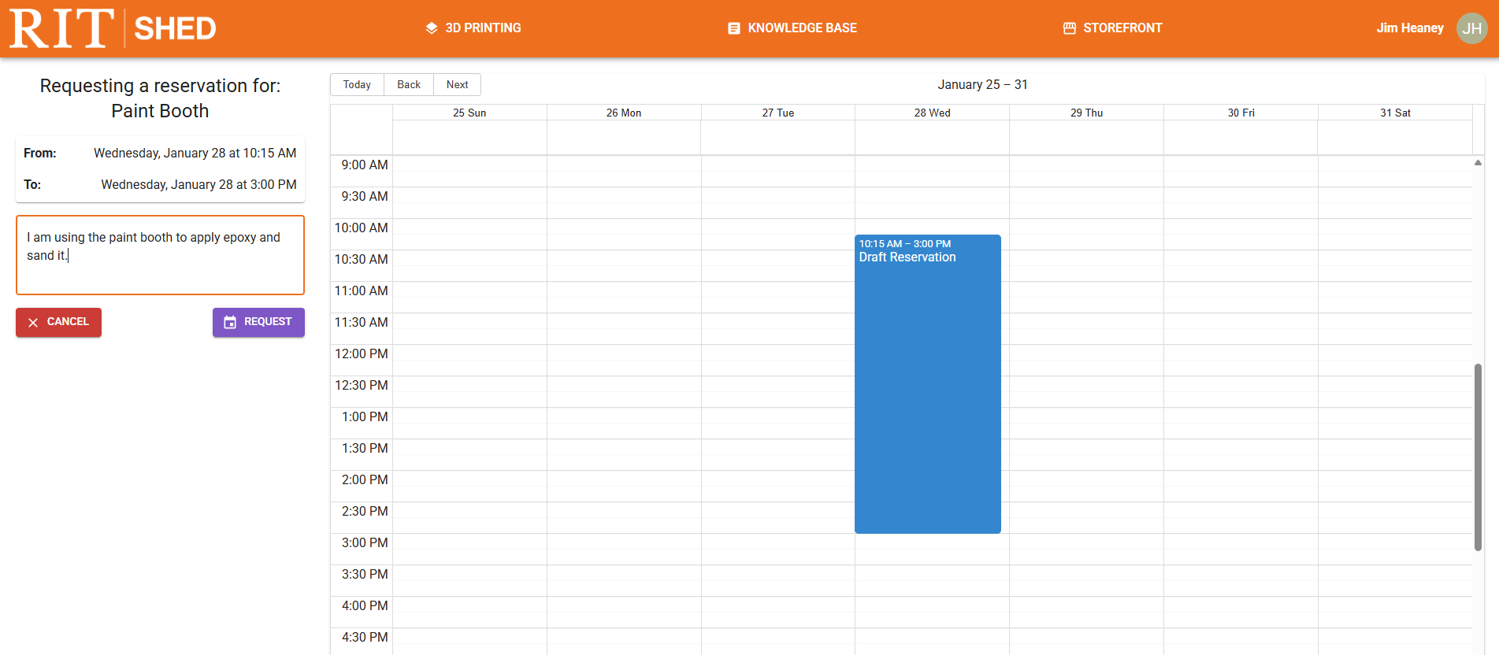Select the 31 Sat column header
Screen dimensions: 1499x655
point(1396,113)
